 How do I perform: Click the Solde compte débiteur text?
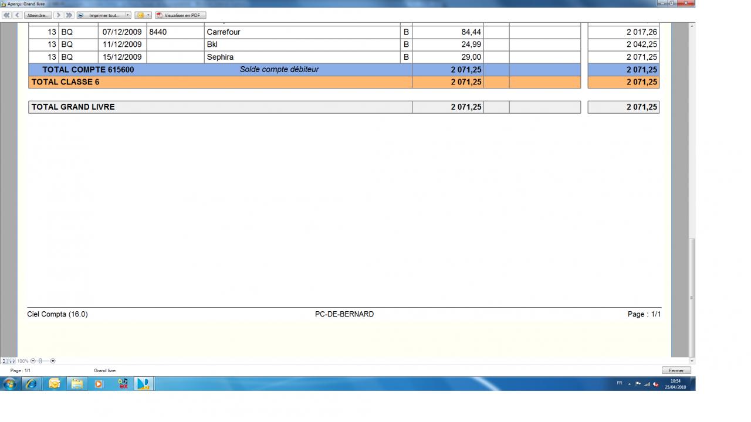279,69
